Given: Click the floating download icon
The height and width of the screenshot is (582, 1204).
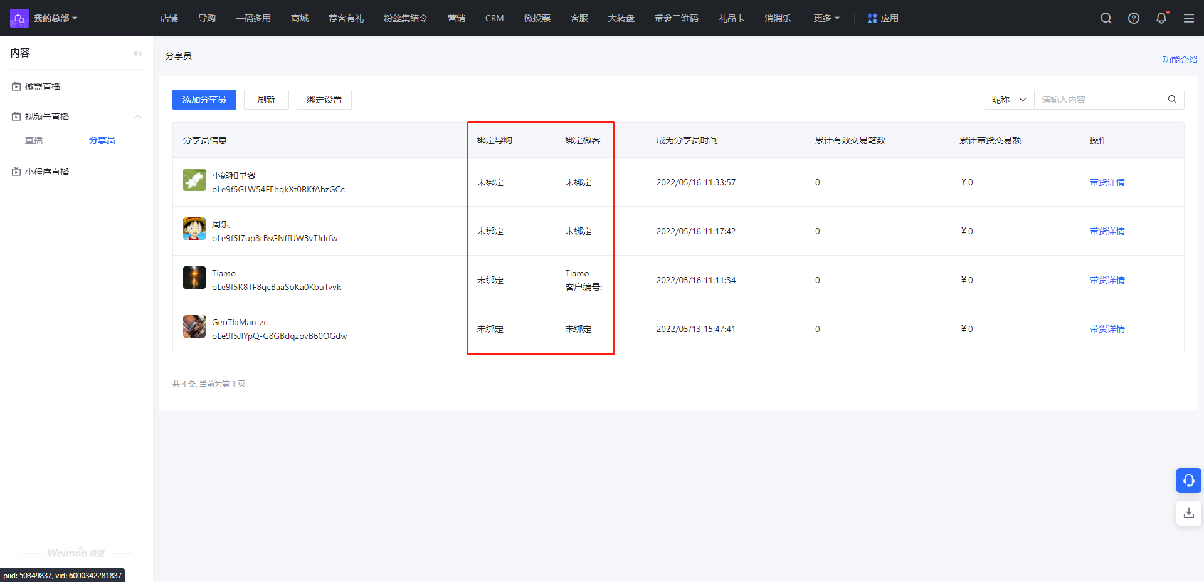Looking at the screenshot, I should point(1189,513).
